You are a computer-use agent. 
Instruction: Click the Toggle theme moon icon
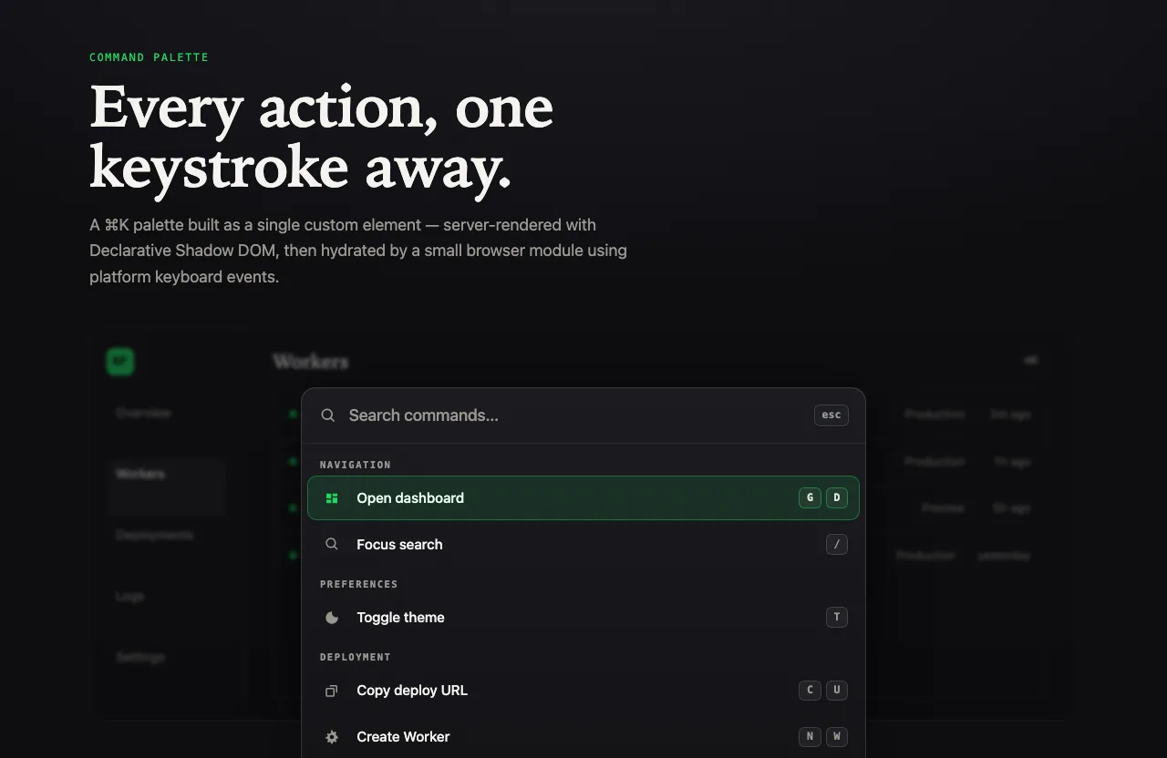click(x=332, y=618)
